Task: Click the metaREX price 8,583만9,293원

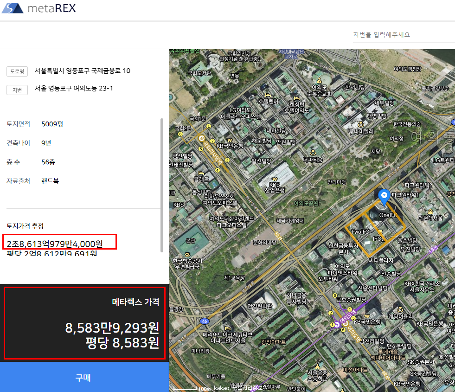Action: (112, 328)
